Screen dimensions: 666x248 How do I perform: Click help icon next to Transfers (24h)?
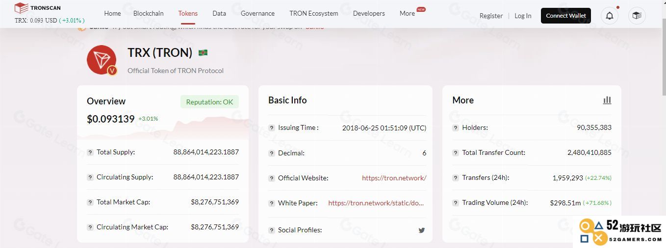coord(455,178)
